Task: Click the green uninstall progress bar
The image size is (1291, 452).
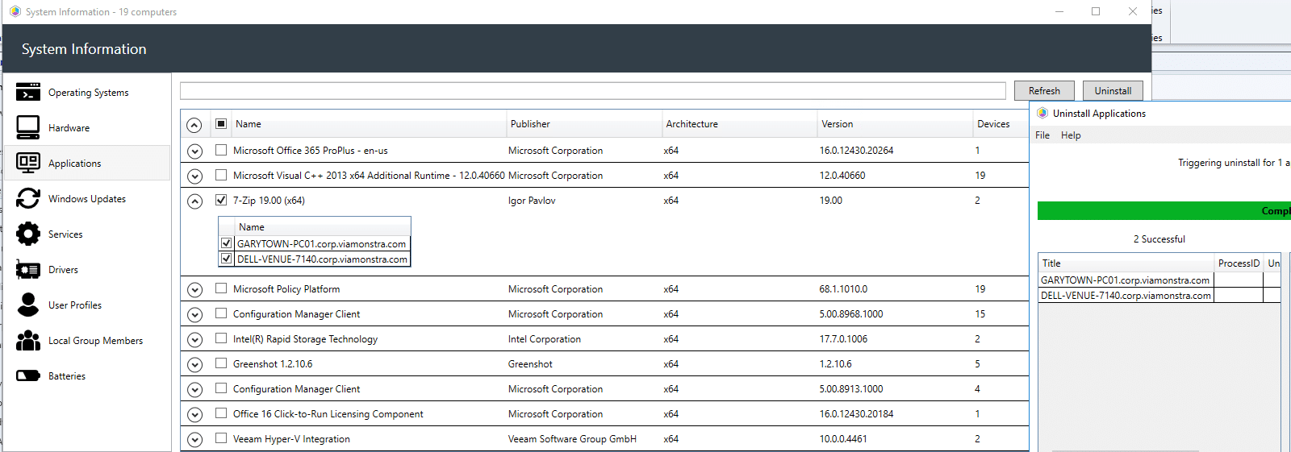Action: pos(1164,211)
